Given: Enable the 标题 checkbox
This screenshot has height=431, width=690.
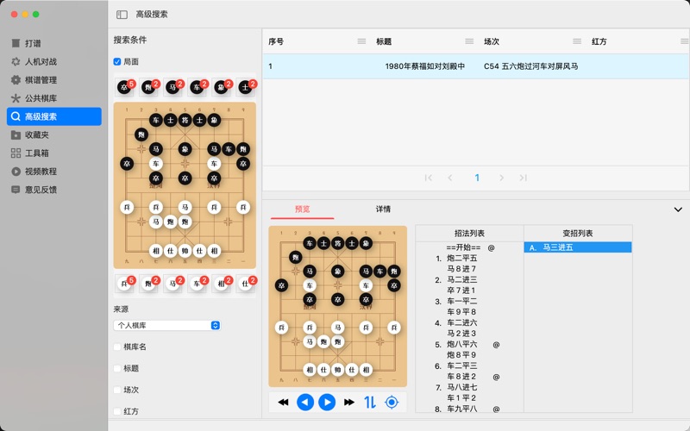Looking at the screenshot, I should (117, 369).
